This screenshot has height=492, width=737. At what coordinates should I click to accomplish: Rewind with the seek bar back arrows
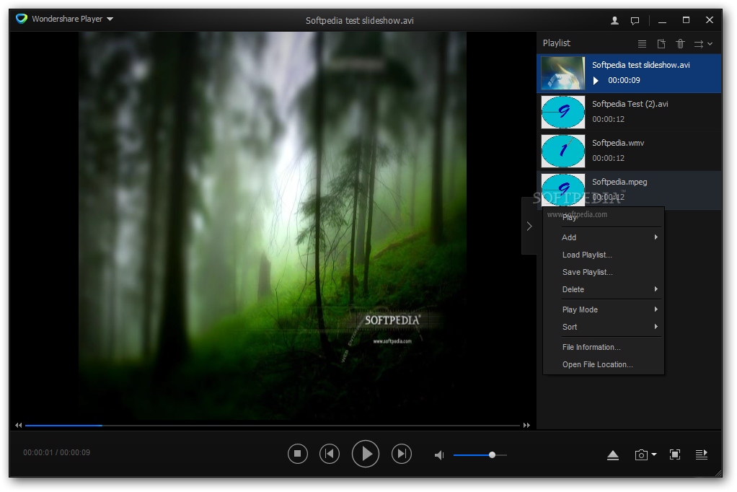click(x=18, y=425)
